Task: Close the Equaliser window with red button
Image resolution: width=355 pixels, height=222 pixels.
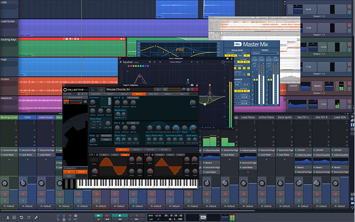Action: [120, 58]
